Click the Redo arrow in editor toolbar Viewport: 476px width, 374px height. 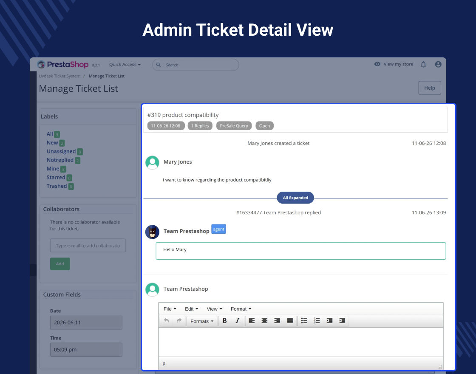(x=179, y=320)
